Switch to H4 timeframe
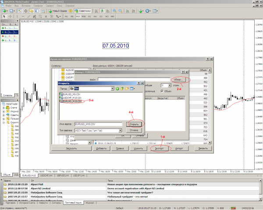The image size is (263, 210). click(95, 17)
